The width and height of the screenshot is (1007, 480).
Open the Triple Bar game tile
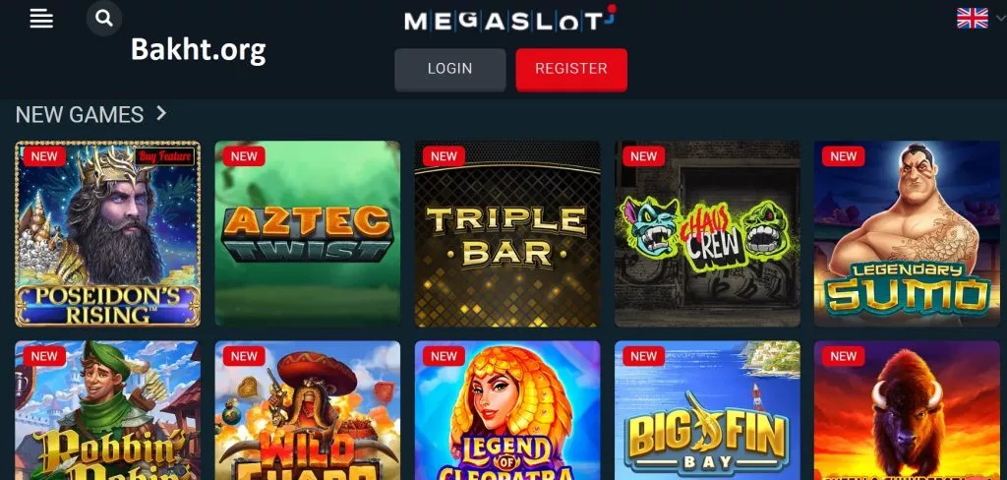[x=507, y=234]
